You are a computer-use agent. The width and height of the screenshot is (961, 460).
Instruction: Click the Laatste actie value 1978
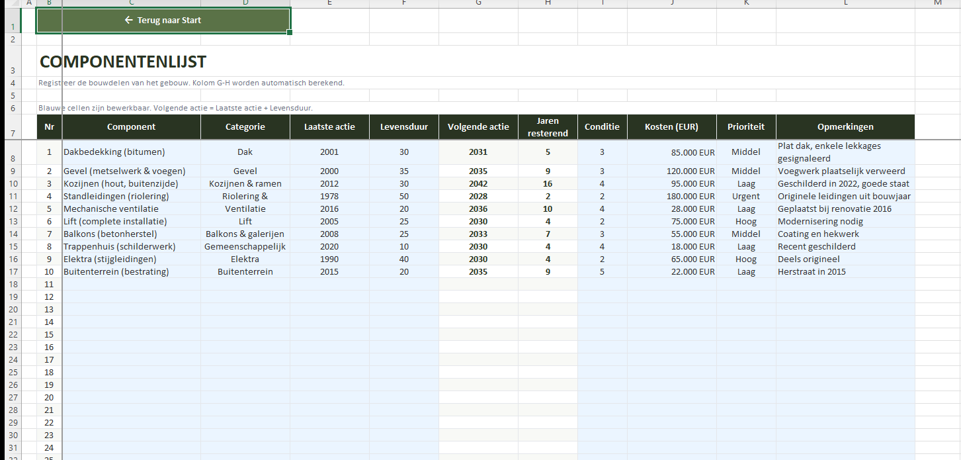point(329,197)
